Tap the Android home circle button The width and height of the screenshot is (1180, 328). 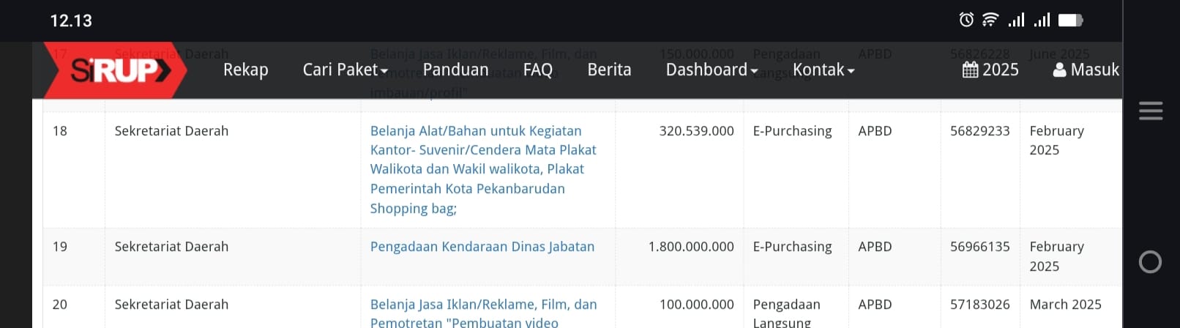1150,261
